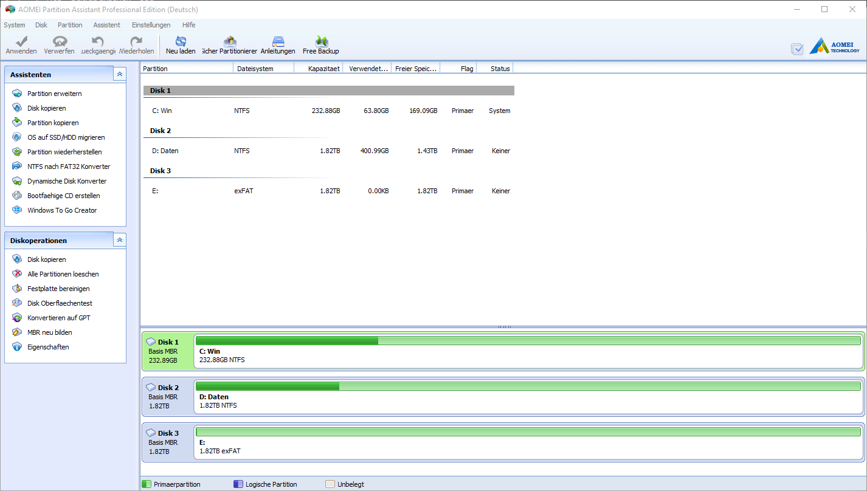This screenshot has height=491, width=867.
Task: Open the Sicher Partitionieren toolbar icon
Action: (x=230, y=41)
